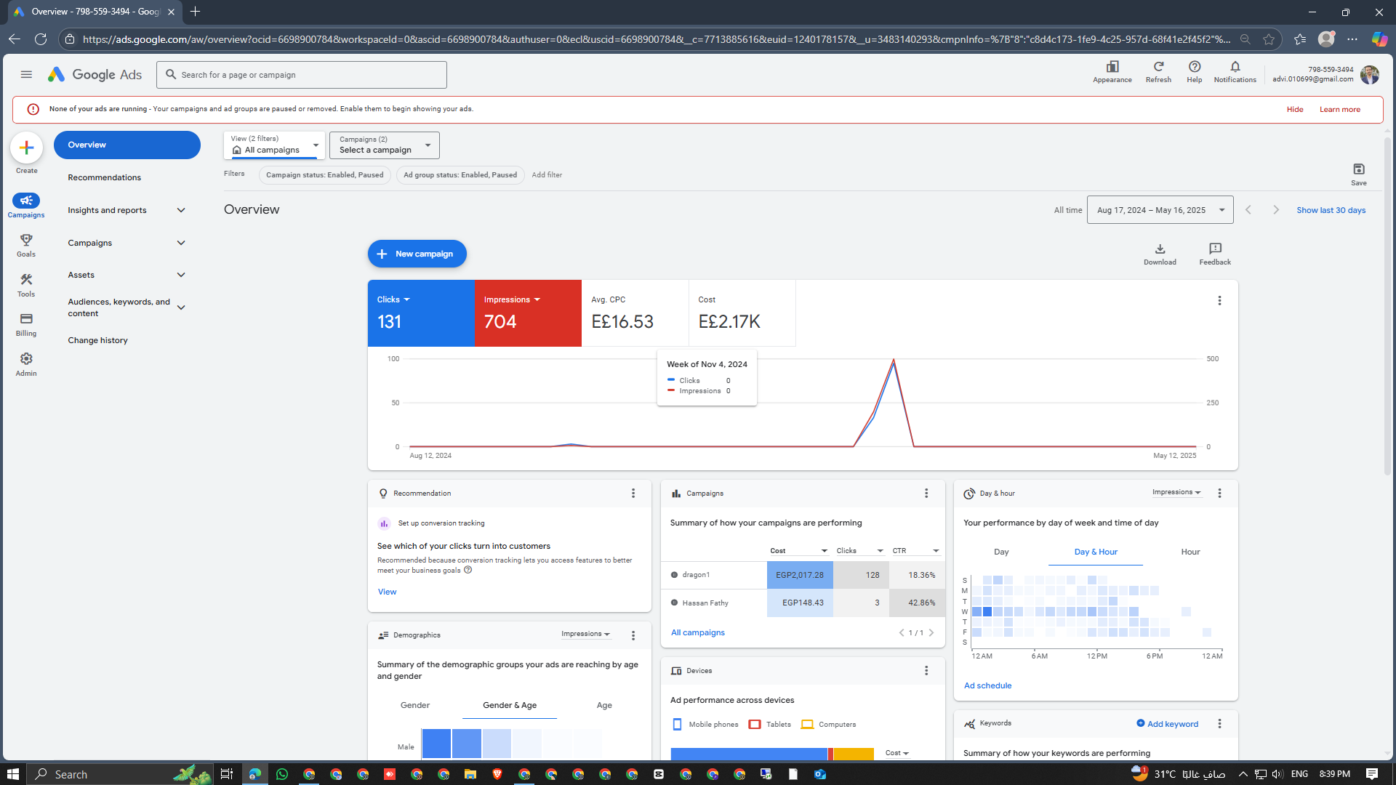Click the page or campaign search box
The image size is (1396, 785).
pyautogui.click(x=301, y=74)
